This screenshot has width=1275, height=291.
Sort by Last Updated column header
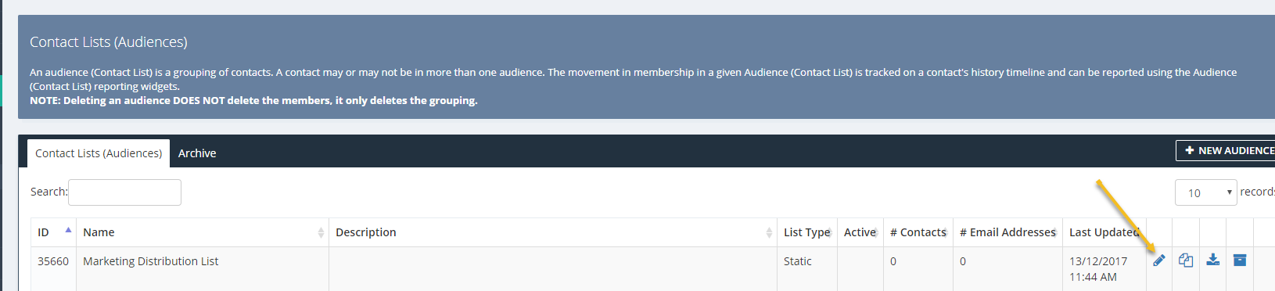pyautogui.click(x=1104, y=232)
